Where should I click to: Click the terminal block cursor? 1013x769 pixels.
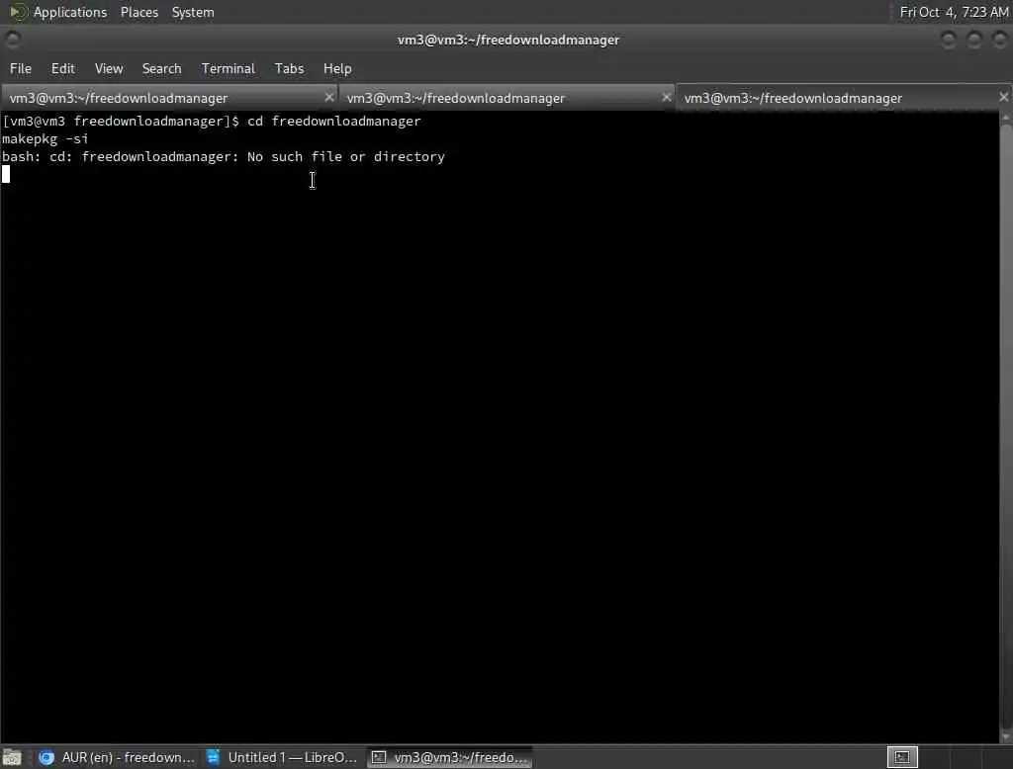pyautogui.click(x=6, y=174)
